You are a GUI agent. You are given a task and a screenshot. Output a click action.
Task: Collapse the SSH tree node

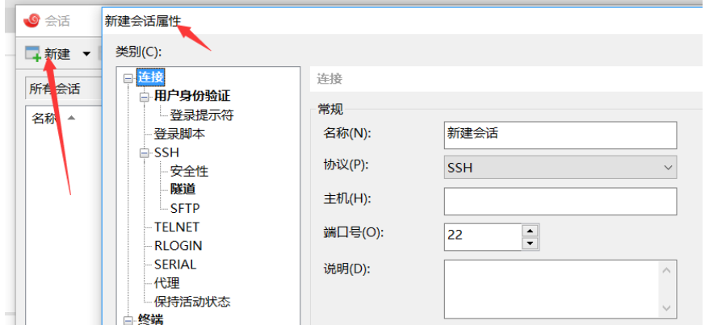pyautogui.click(x=144, y=153)
